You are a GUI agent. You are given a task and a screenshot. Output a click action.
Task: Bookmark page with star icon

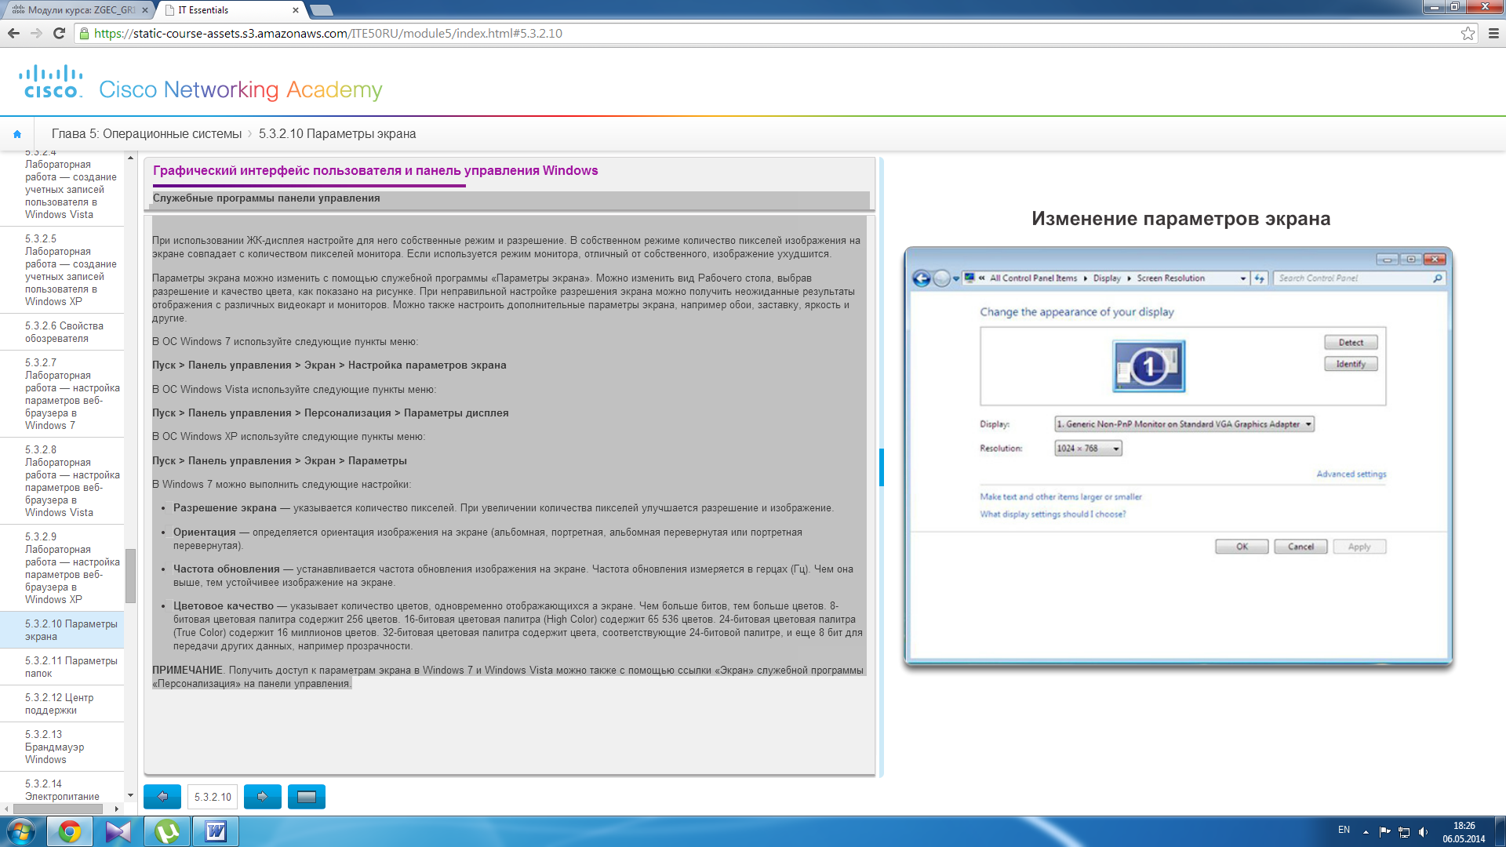point(1468,33)
